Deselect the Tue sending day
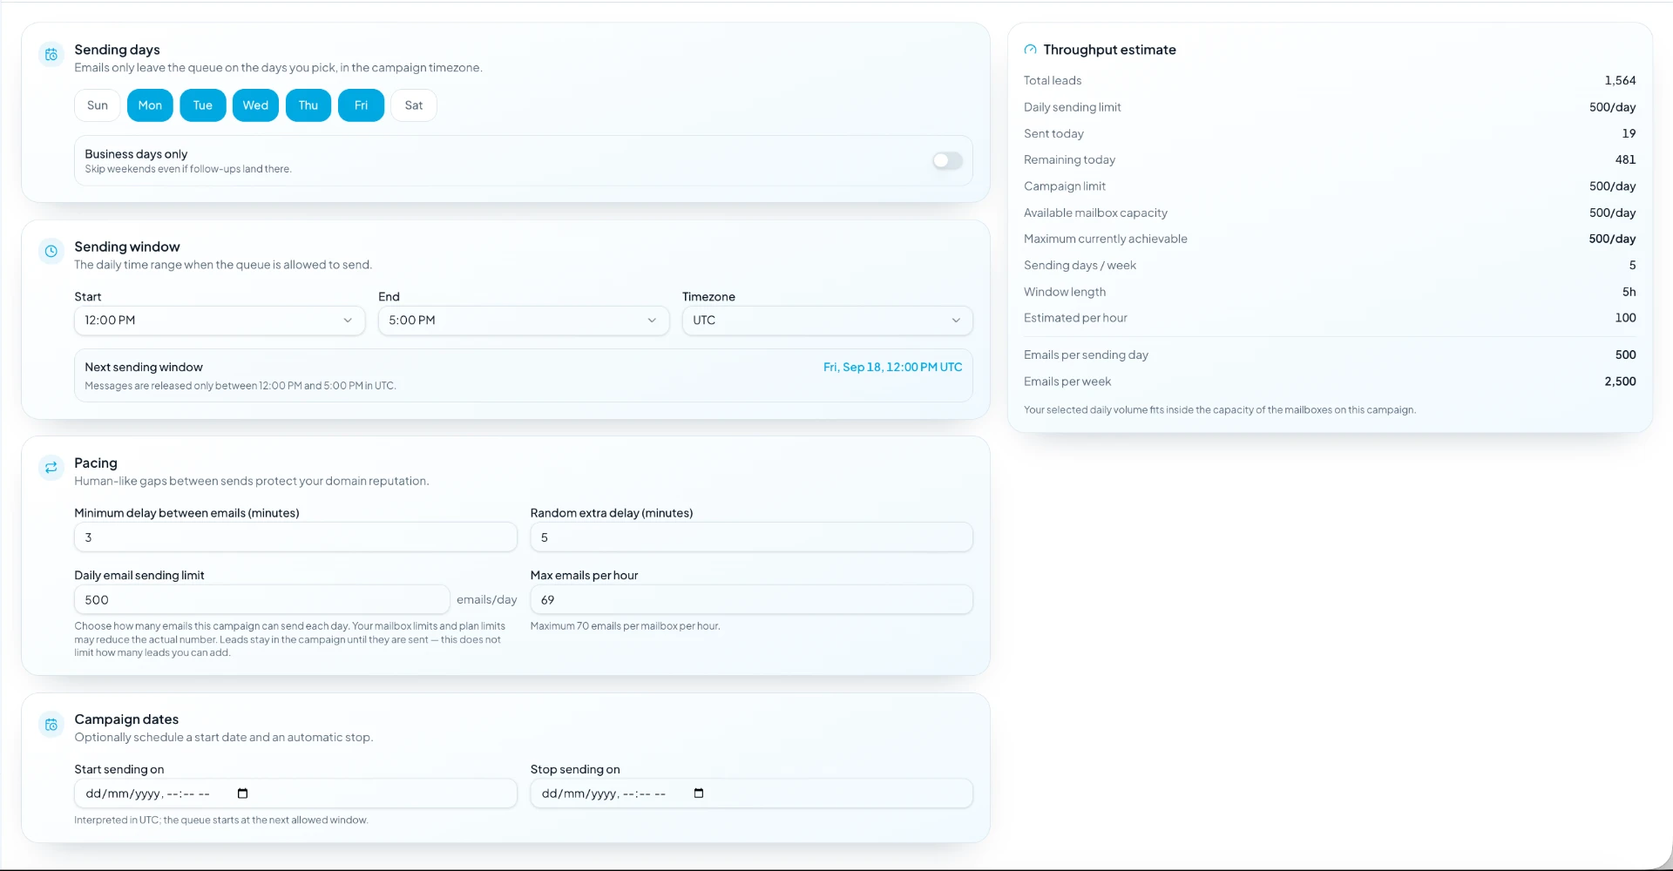The width and height of the screenshot is (1673, 871). [x=203, y=105]
